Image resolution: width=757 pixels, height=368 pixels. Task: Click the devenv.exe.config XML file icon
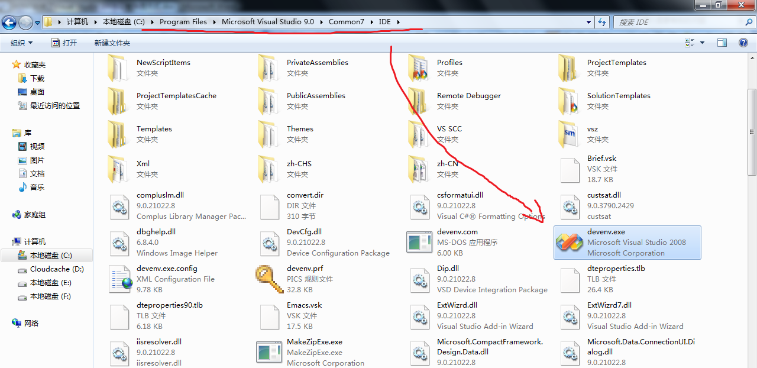tap(119, 279)
